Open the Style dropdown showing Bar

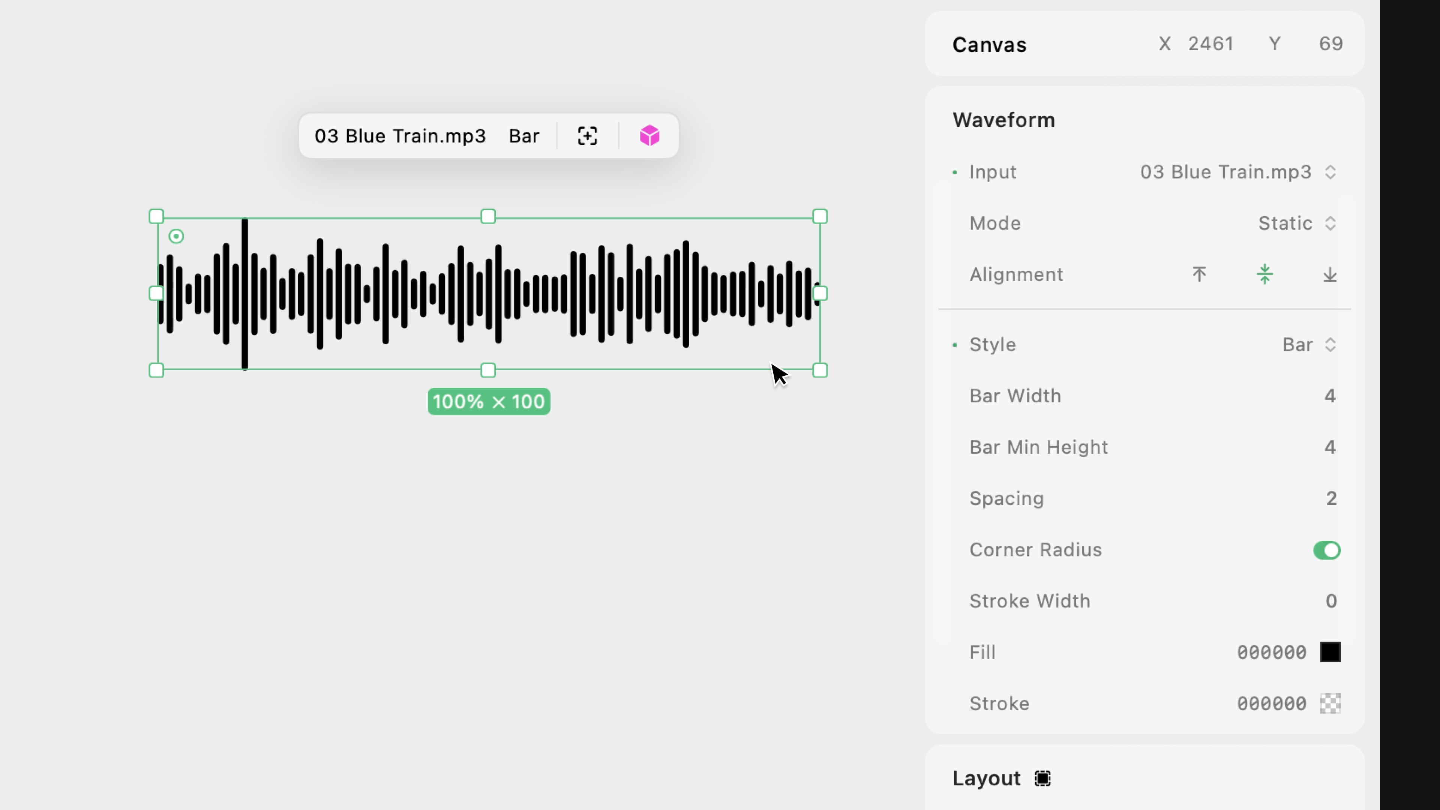1309,345
